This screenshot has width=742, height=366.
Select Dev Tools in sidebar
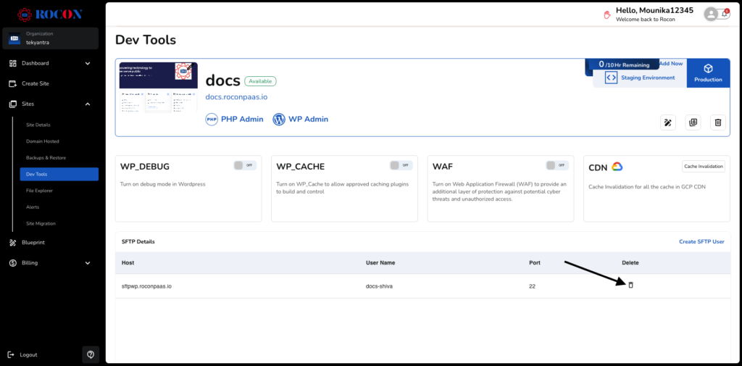(x=59, y=174)
